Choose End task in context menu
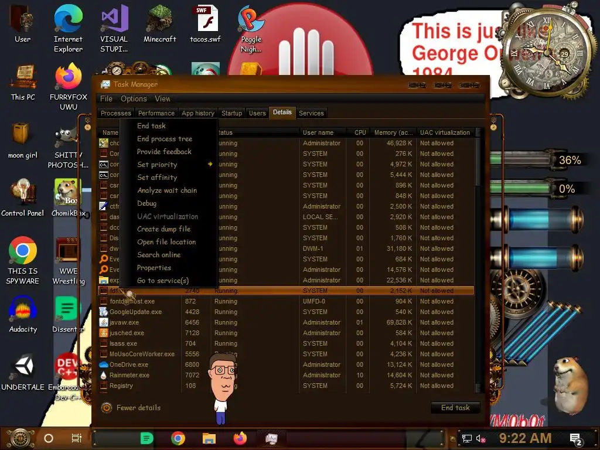Screen dimensions: 600x450 (168, 126)
